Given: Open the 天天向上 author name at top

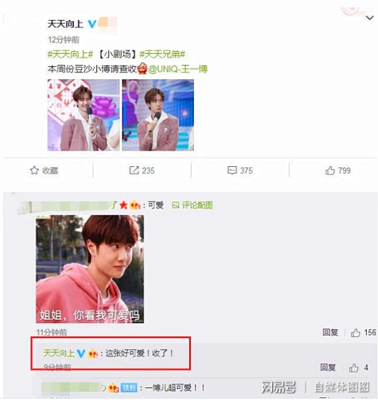Looking at the screenshot, I should (x=66, y=24).
